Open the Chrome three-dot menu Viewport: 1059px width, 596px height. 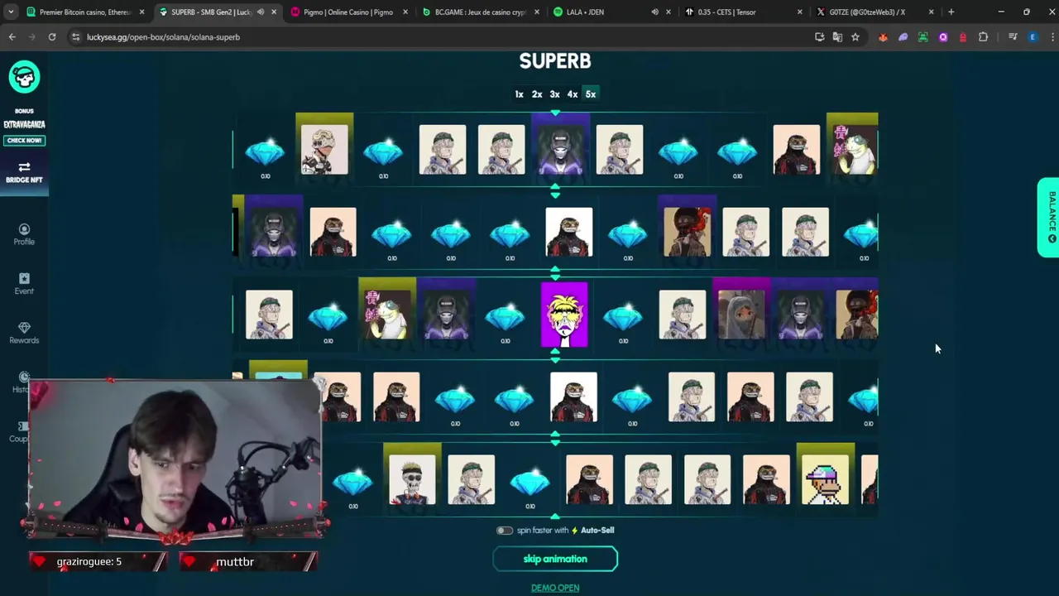click(x=1051, y=36)
